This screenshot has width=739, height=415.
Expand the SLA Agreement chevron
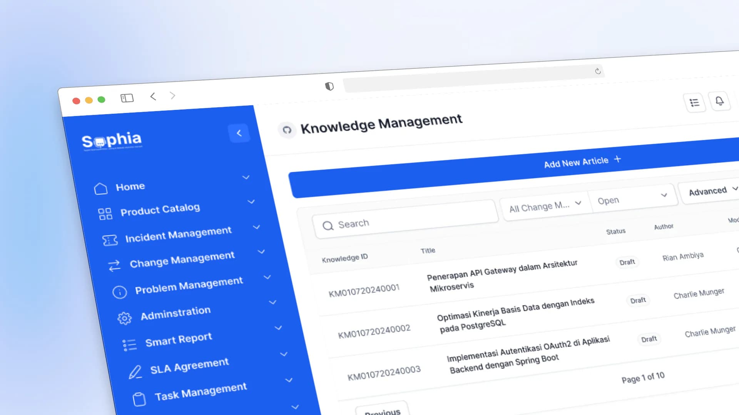284,354
